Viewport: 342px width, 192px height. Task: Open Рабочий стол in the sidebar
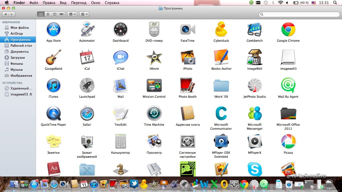[18, 45]
